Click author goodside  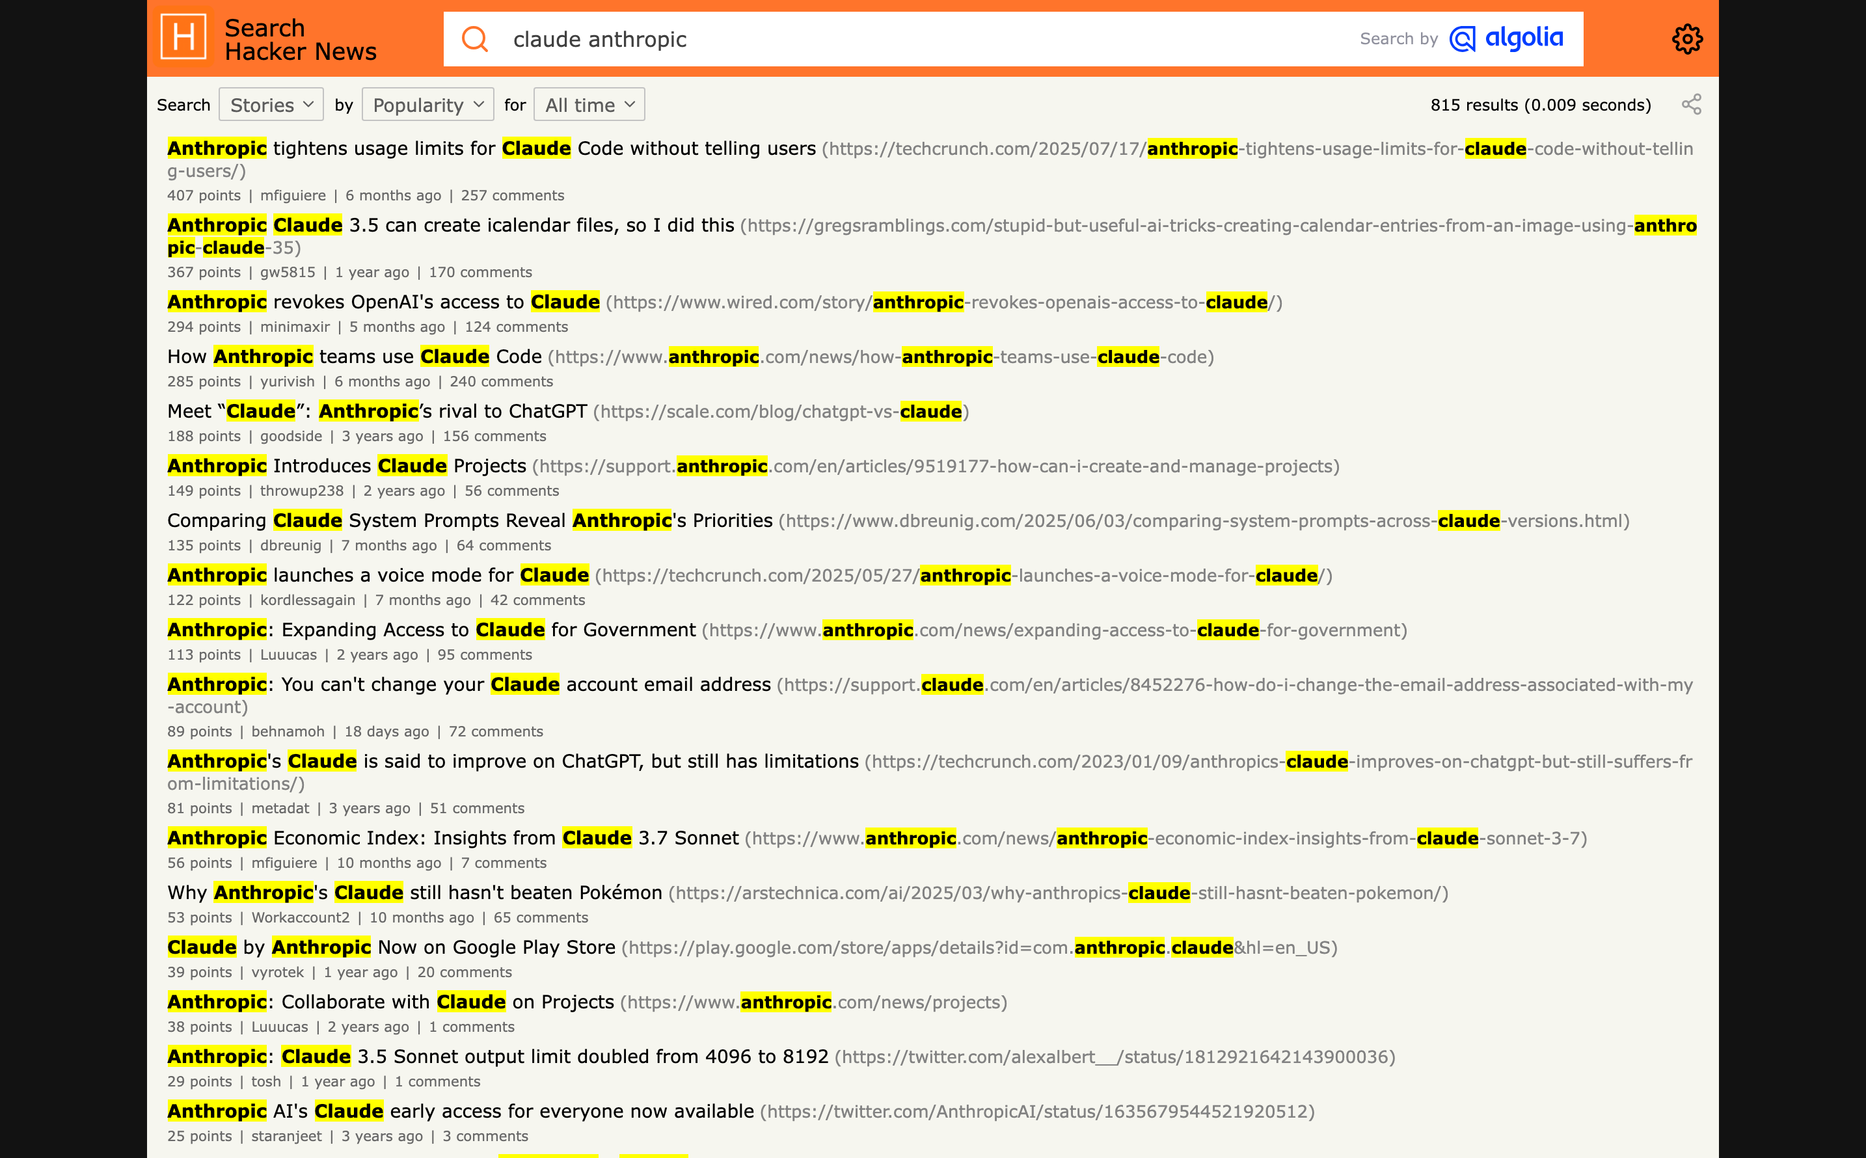click(x=290, y=436)
